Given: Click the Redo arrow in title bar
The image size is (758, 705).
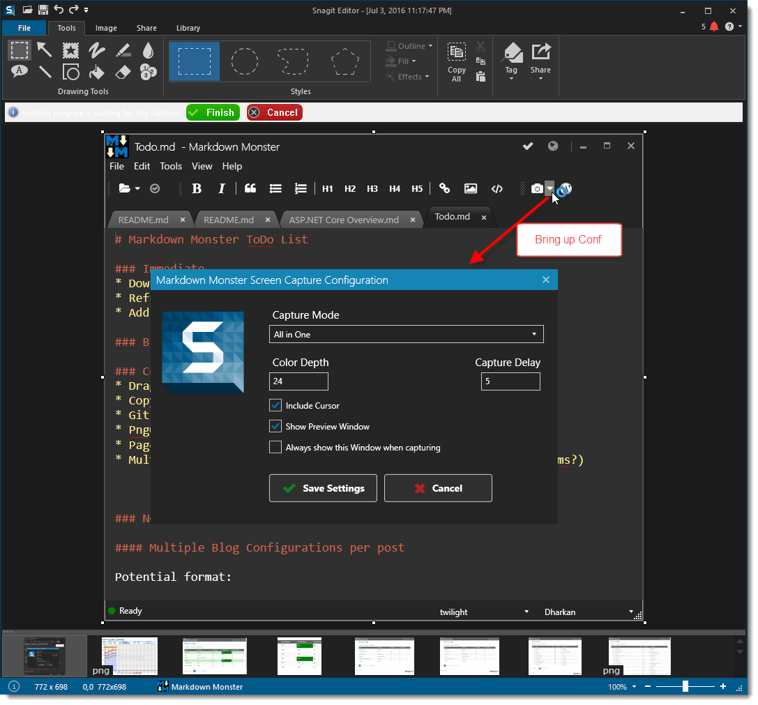Looking at the screenshot, I should coord(73,9).
